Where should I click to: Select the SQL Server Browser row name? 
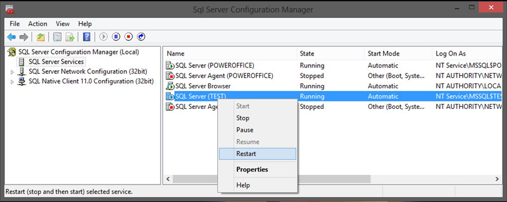pyautogui.click(x=202, y=86)
